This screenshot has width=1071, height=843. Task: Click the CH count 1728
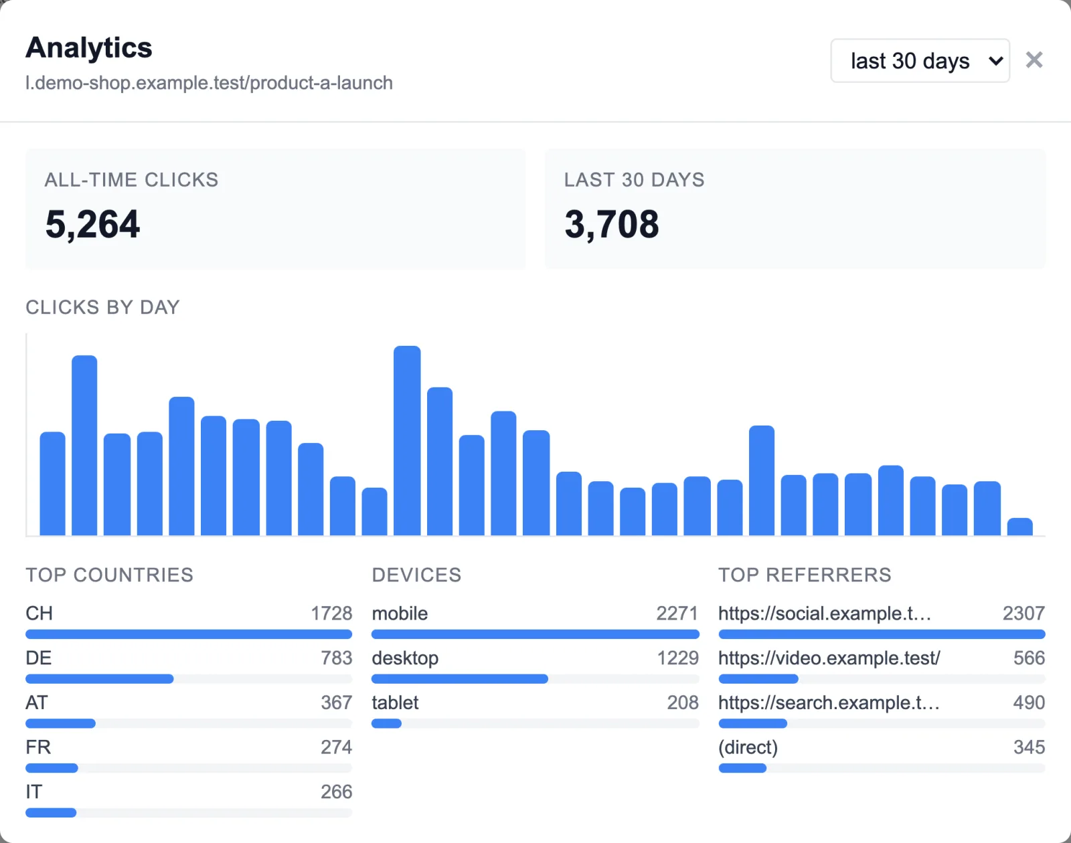pyautogui.click(x=331, y=614)
